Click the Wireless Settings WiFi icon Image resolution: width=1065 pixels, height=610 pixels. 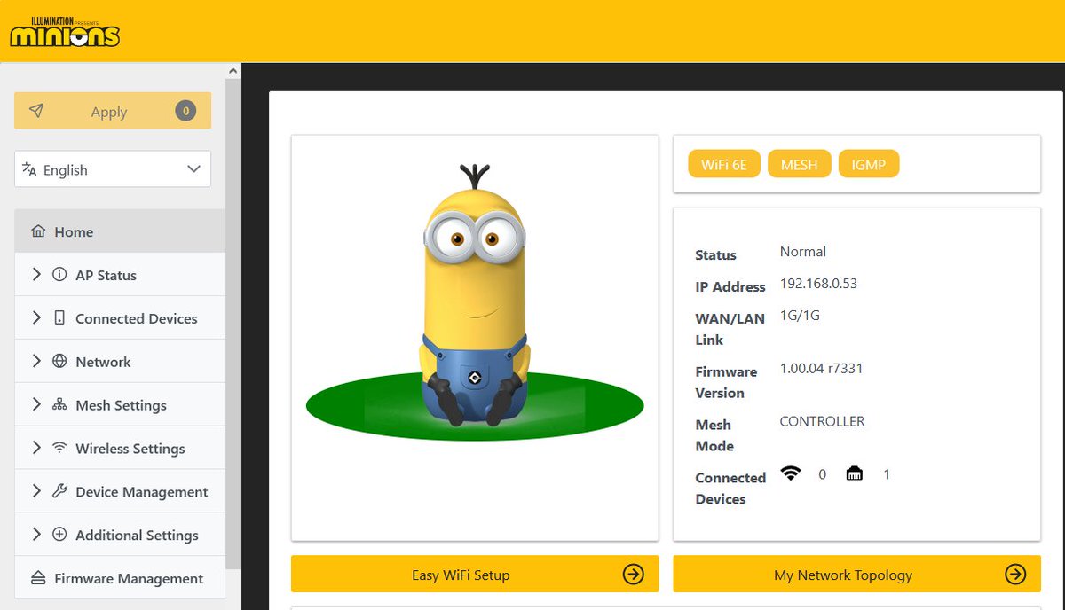click(59, 448)
